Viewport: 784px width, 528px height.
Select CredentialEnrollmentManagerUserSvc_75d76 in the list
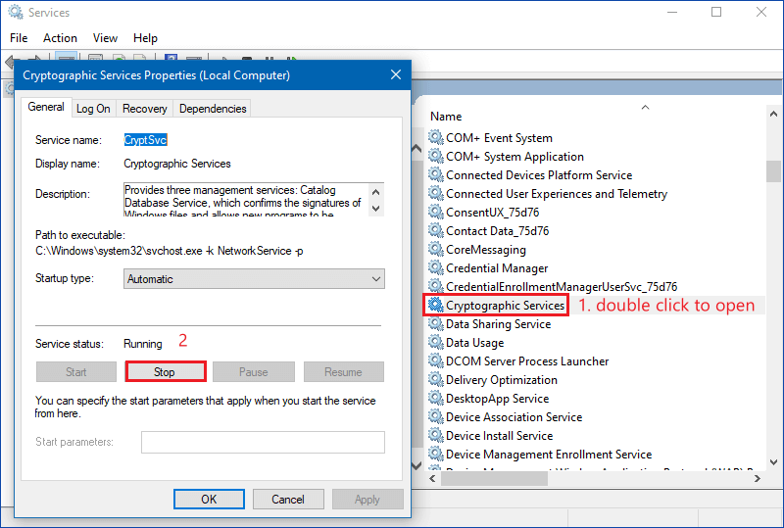pyautogui.click(x=562, y=287)
